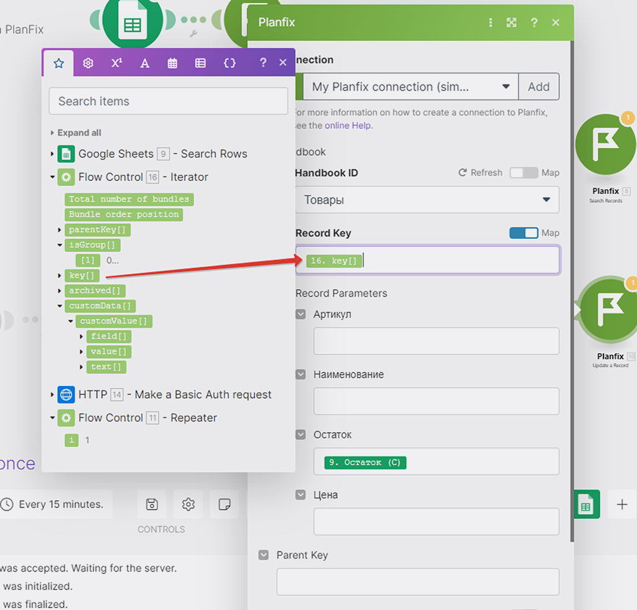Collapse the customData[] item

[59, 306]
